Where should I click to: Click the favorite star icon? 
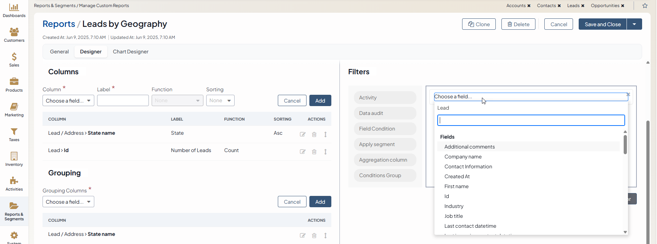[645, 6]
